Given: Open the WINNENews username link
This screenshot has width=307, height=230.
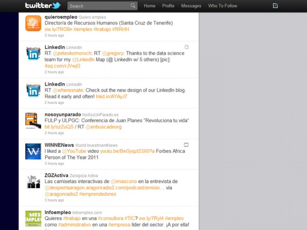Looking at the screenshot, I should coord(59,145).
